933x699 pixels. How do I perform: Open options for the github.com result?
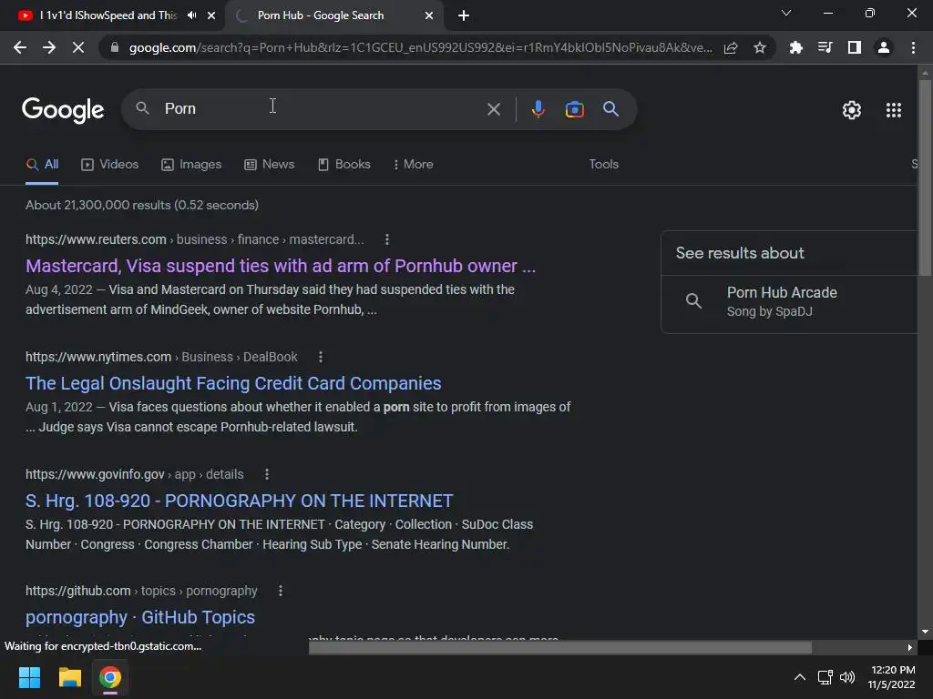(x=281, y=591)
